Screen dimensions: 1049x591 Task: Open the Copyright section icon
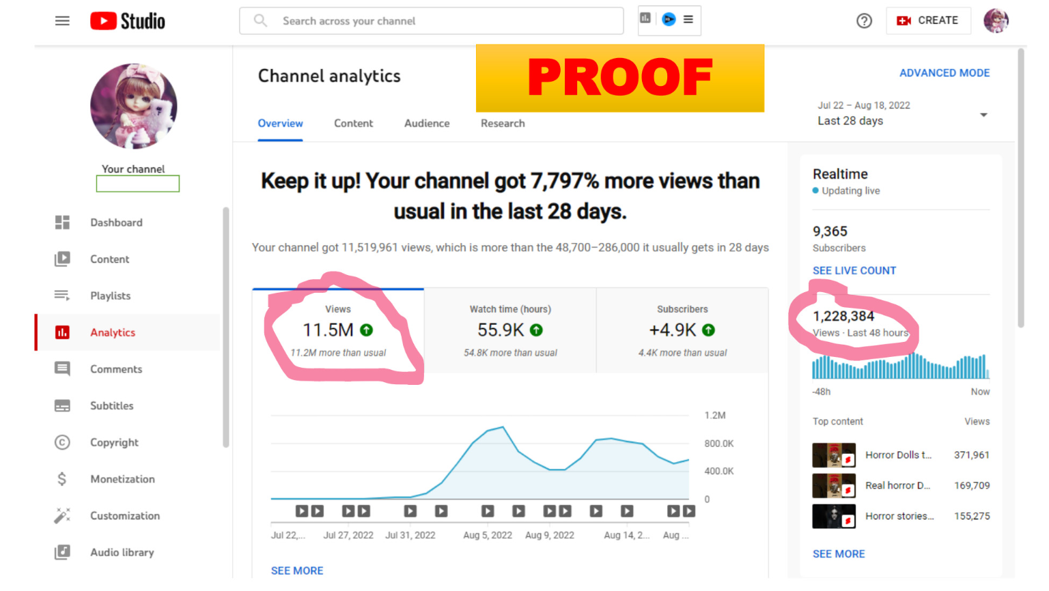pos(62,442)
